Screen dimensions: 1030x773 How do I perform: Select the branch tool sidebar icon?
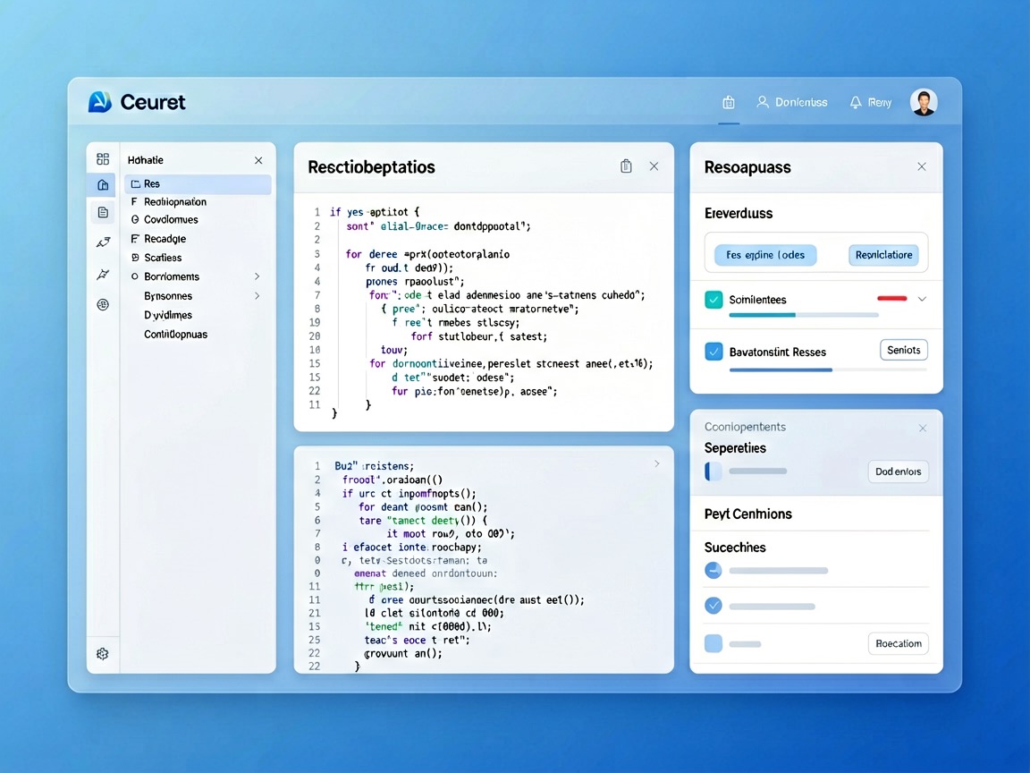(103, 242)
